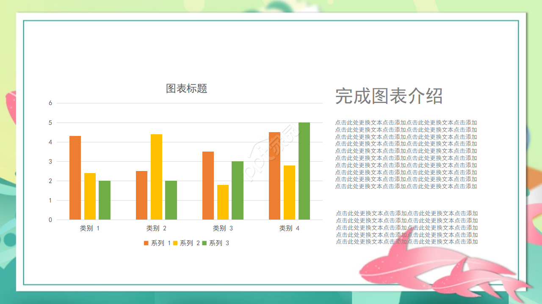Click the 类别 4 category label

tap(289, 228)
